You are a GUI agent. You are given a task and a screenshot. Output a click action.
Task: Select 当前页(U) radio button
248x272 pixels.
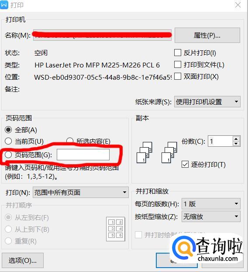pos(8,141)
